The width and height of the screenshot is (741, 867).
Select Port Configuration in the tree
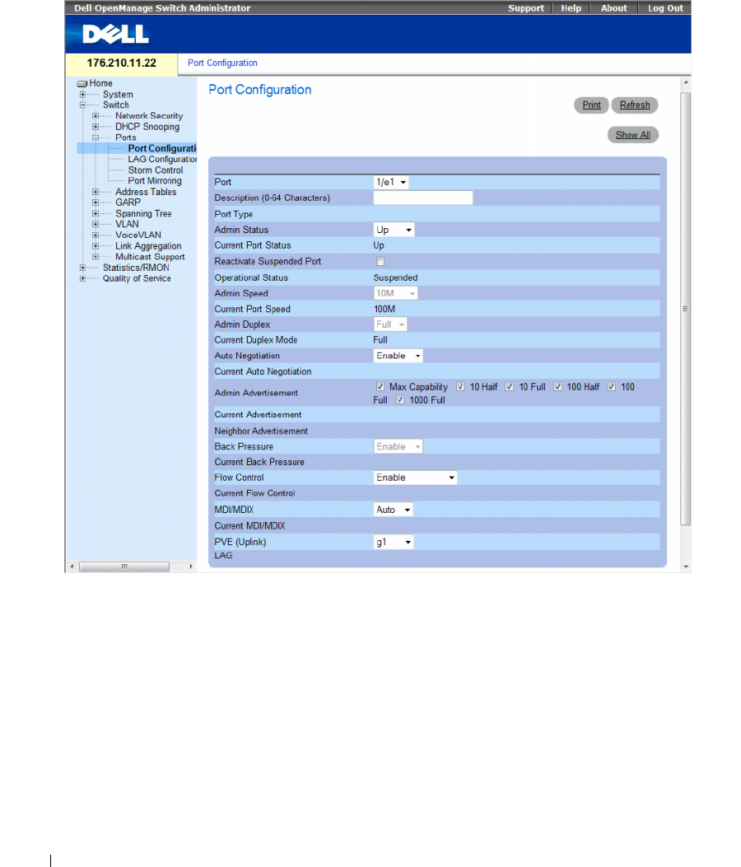162,148
